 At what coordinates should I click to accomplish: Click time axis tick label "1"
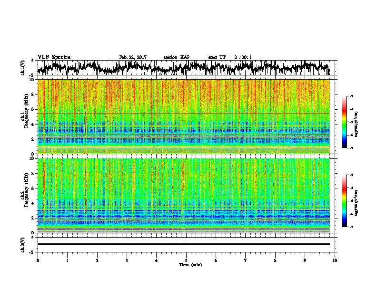click(67, 261)
